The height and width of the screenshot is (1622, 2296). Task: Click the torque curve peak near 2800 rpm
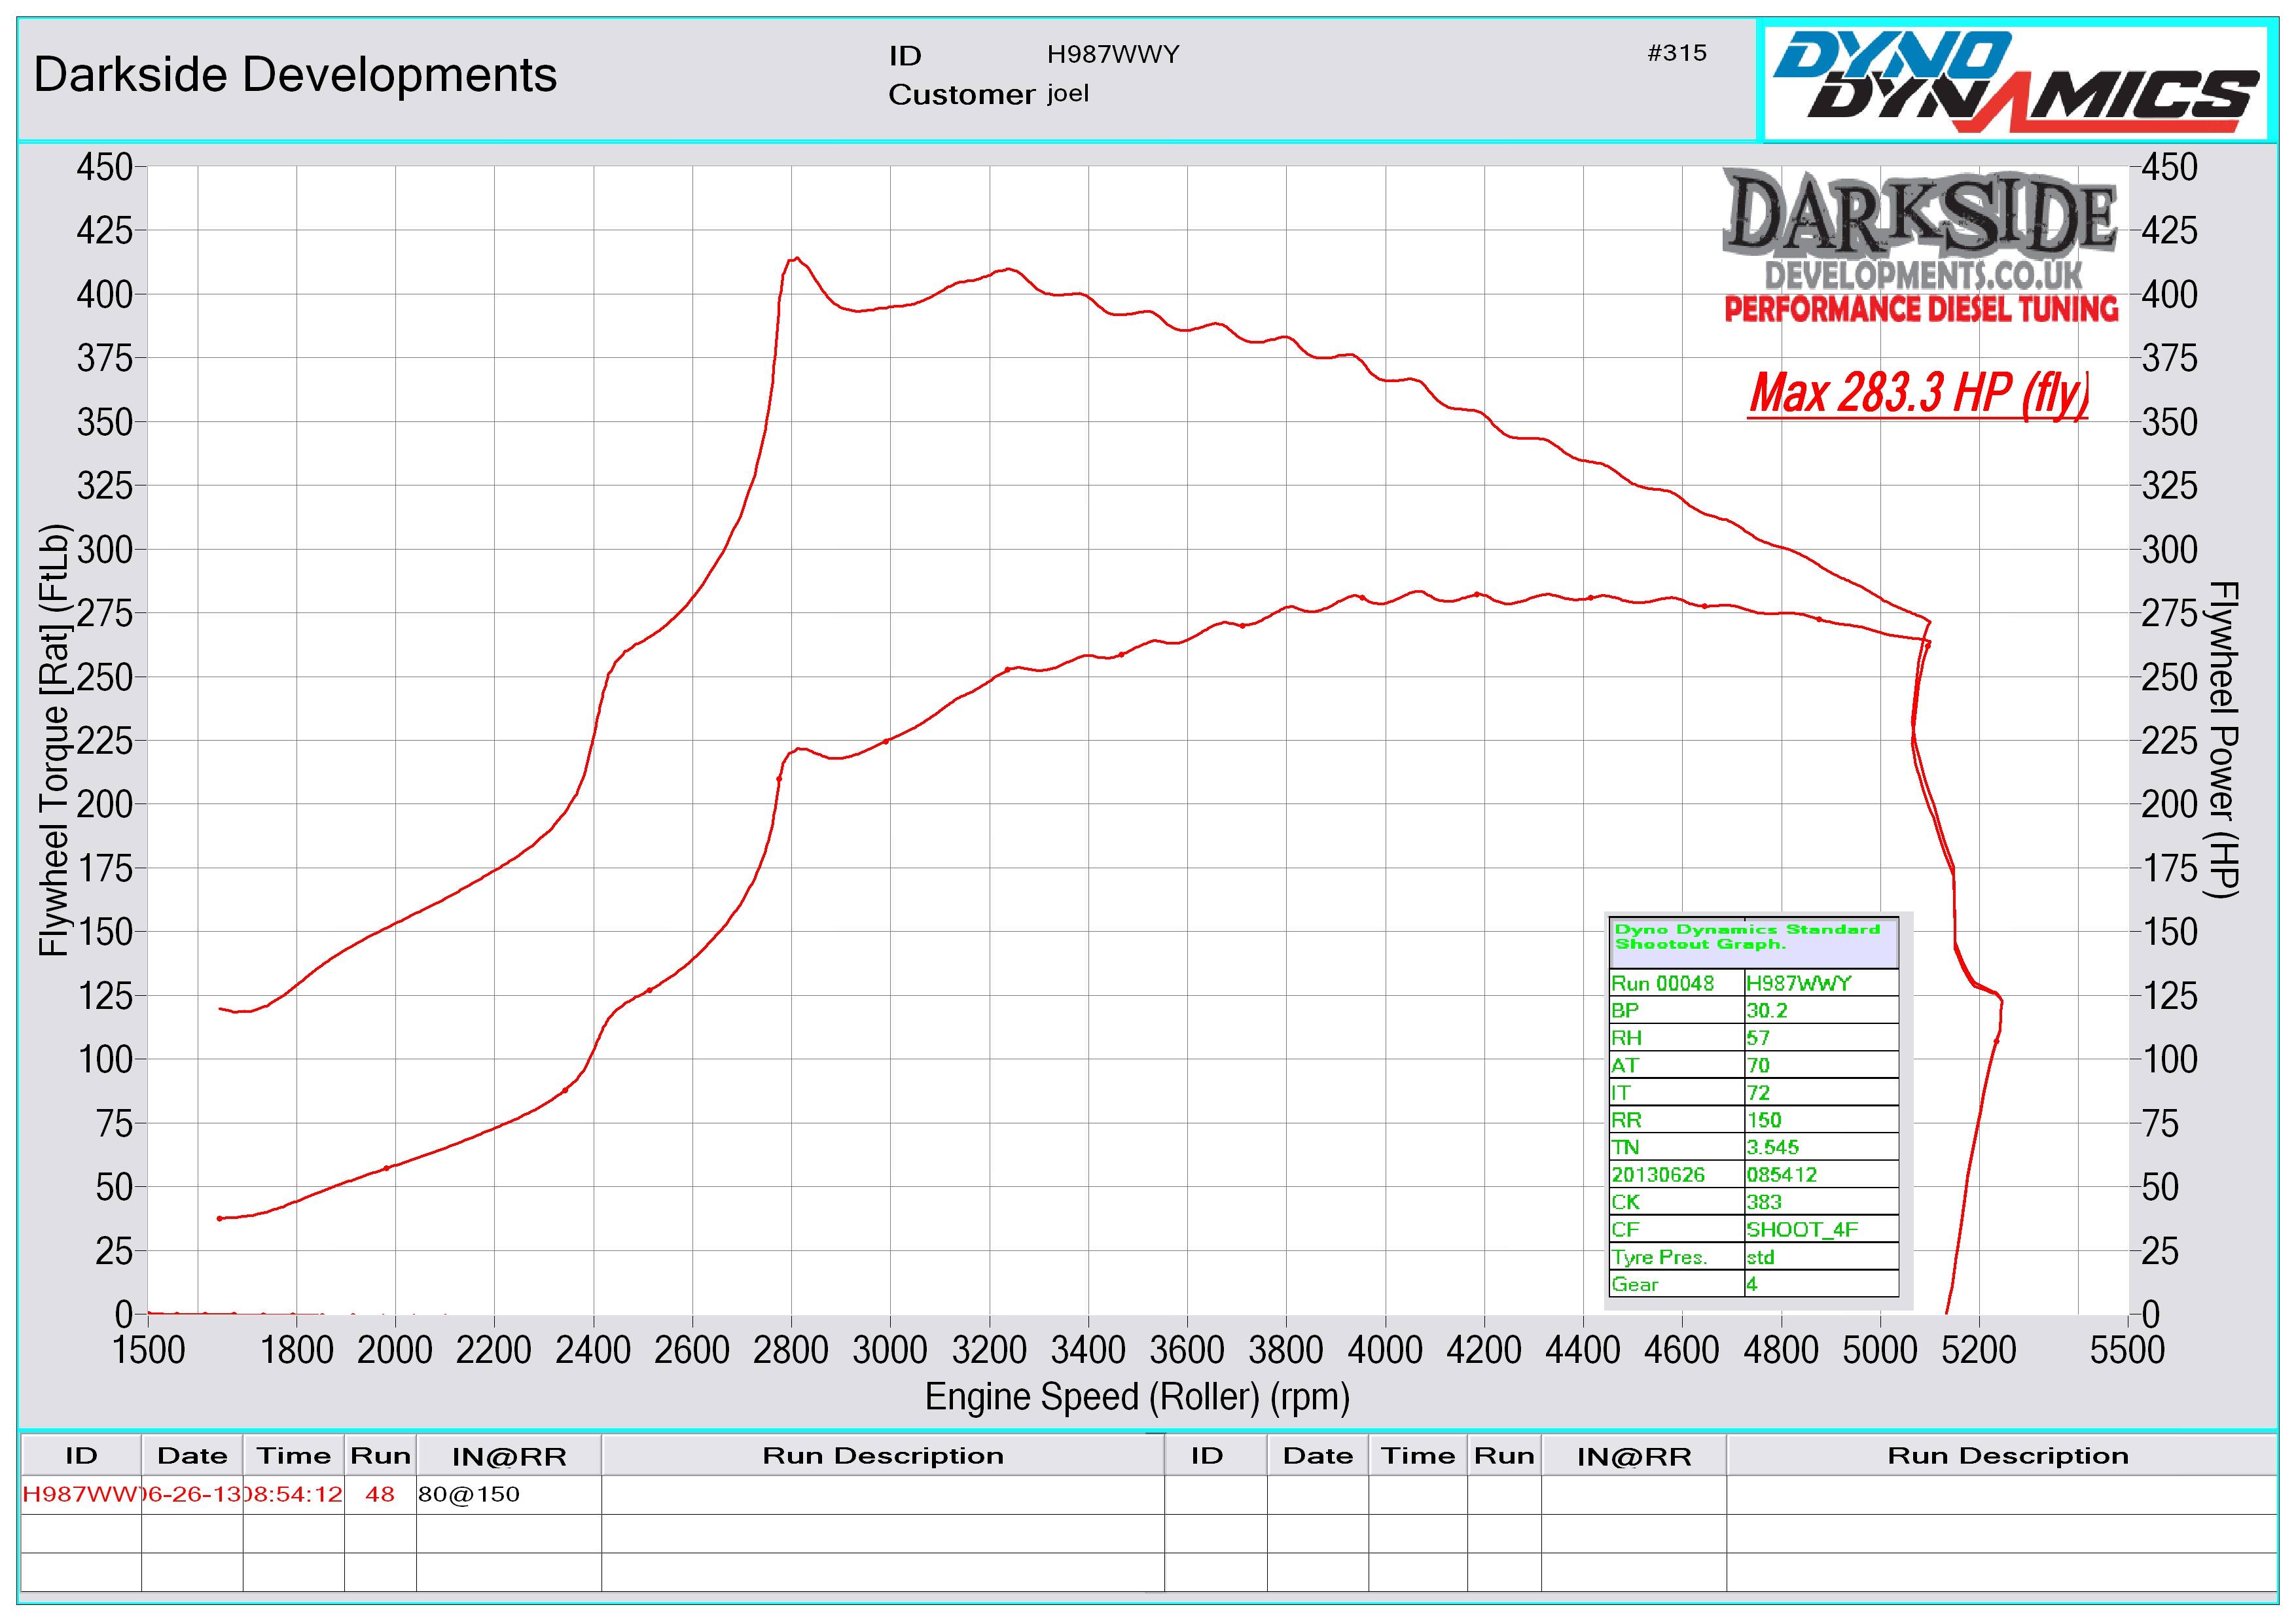click(x=796, y=258)
